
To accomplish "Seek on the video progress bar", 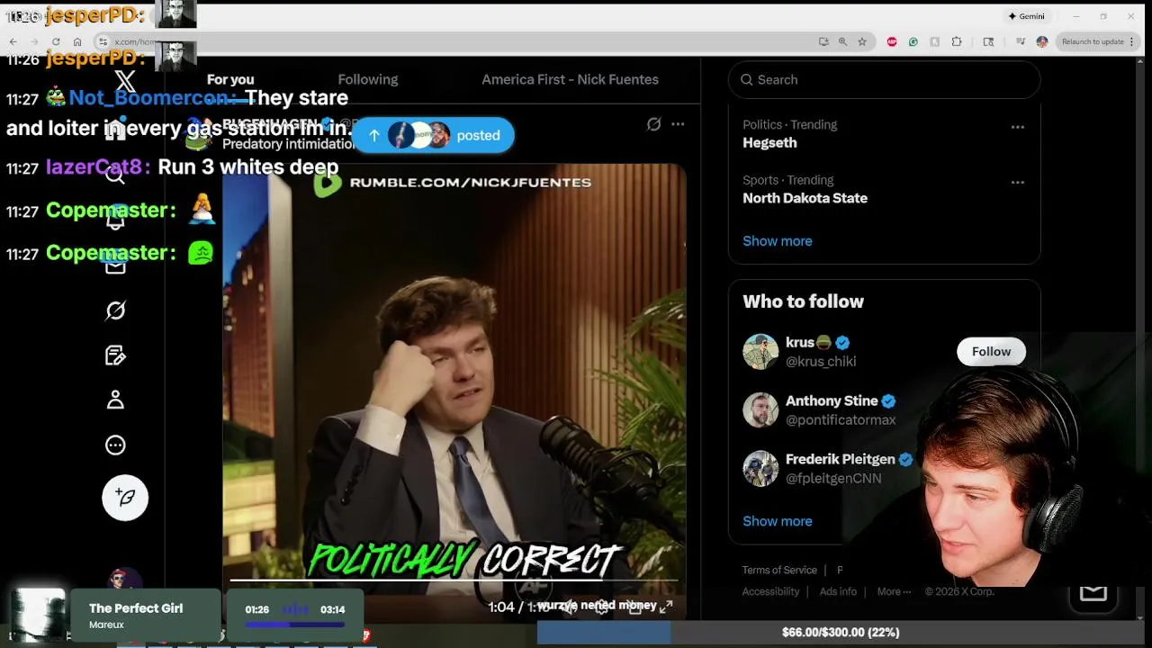I will (x=454, y=580).
